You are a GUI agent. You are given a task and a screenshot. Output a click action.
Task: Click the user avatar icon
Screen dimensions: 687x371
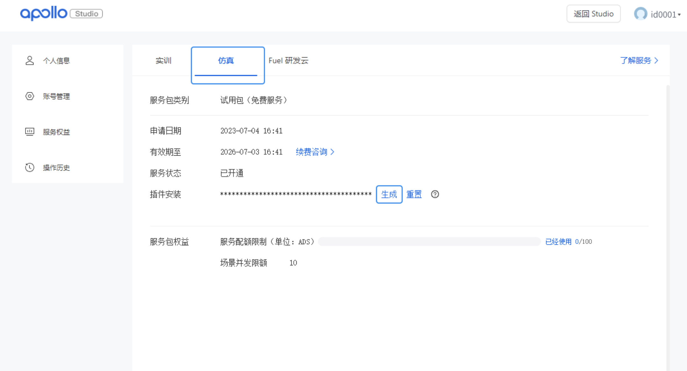tap(640, 14)
